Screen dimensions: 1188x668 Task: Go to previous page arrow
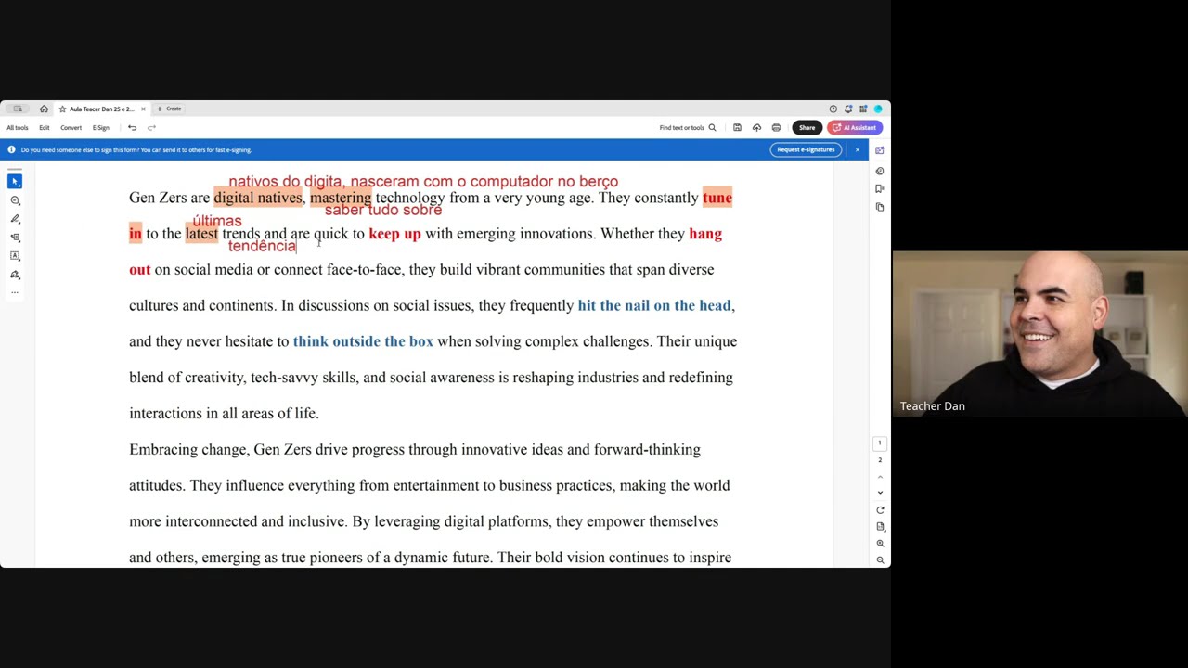(880, 477)
